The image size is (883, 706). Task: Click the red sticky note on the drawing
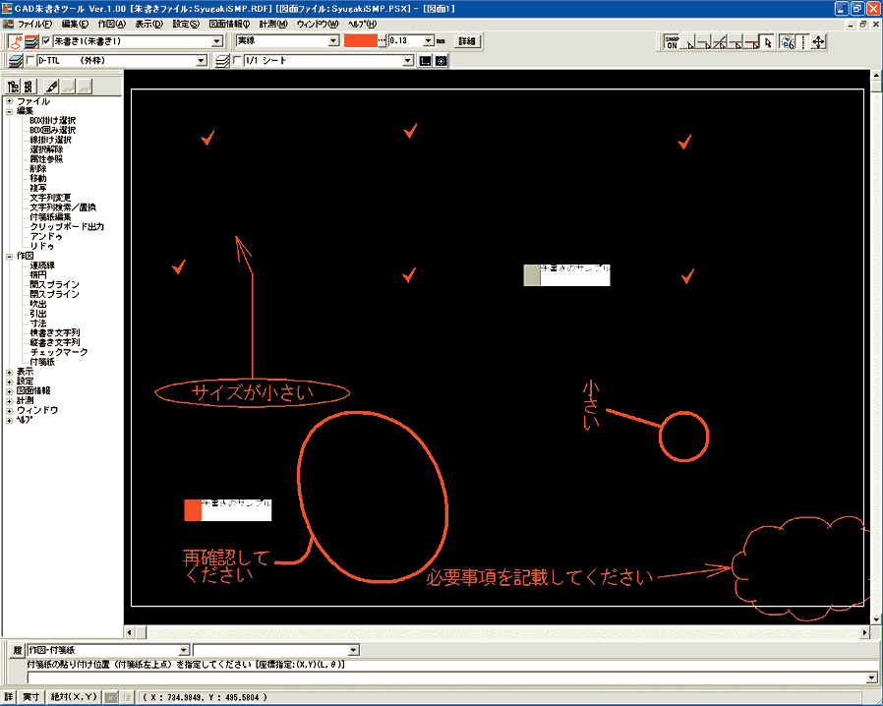227,510
